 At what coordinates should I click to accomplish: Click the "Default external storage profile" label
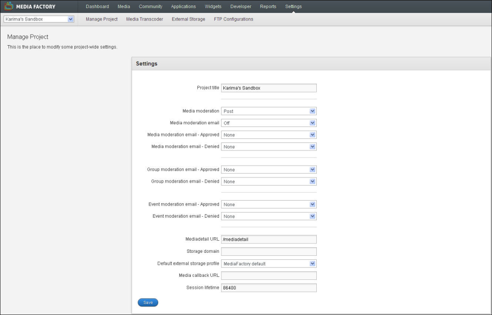click(x=188, y=264)
